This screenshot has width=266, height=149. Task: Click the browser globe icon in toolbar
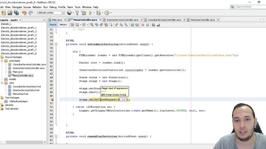click(69, 13)
